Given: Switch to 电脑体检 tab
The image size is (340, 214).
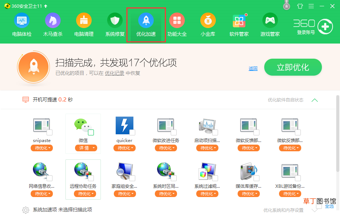Looking at the screenshot, I should click(x=22, y=24).
